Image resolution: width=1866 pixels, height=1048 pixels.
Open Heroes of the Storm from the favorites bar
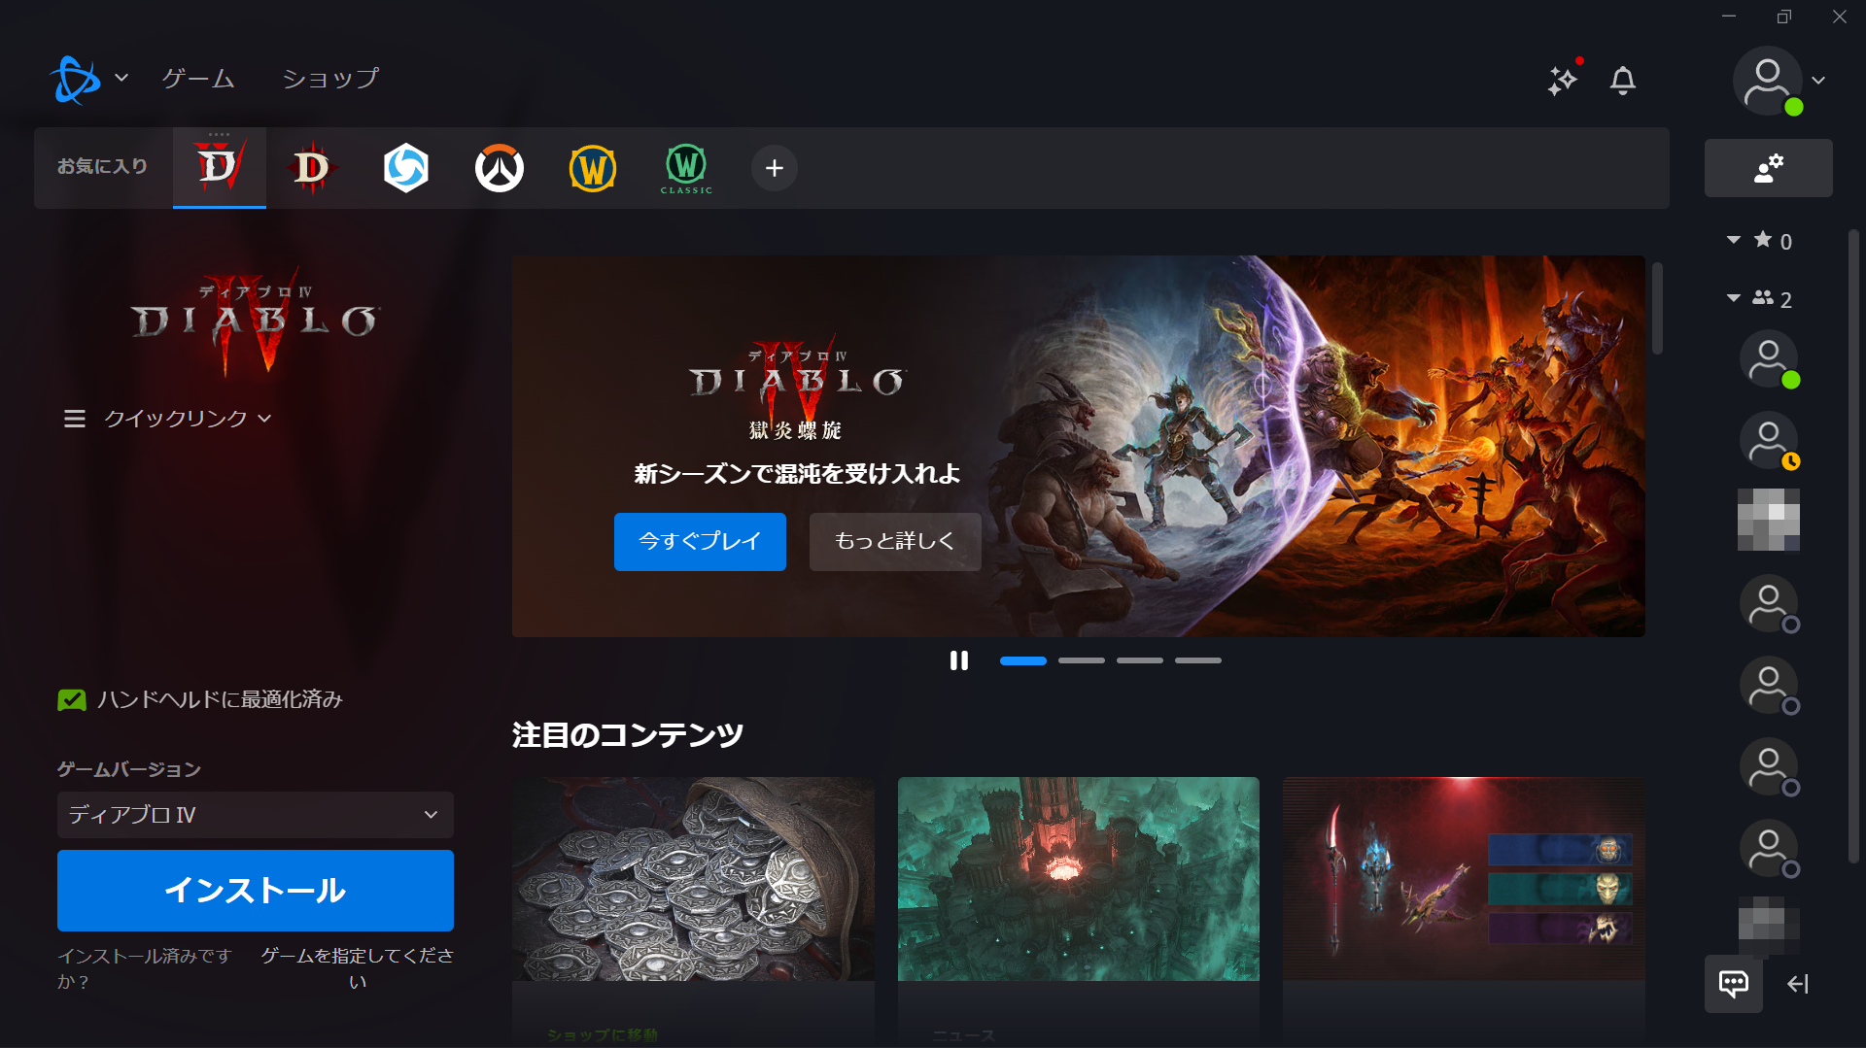[405, 167]
